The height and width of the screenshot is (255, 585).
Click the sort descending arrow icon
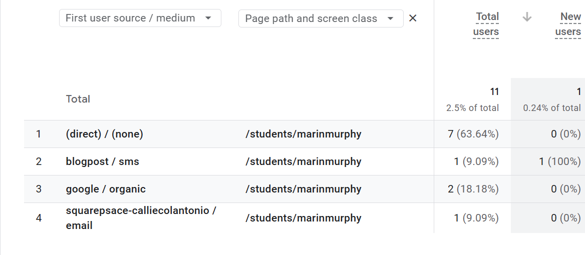(x=526, y=17)
